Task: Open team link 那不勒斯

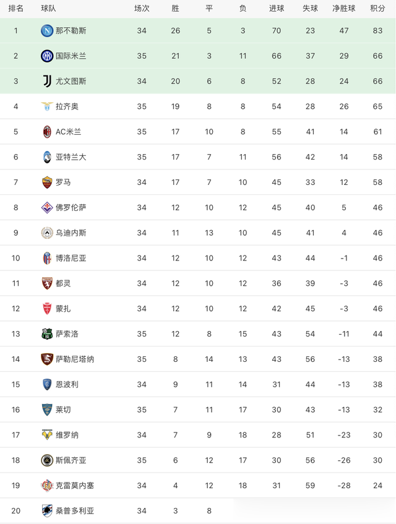Action: [x=71, y=30]
